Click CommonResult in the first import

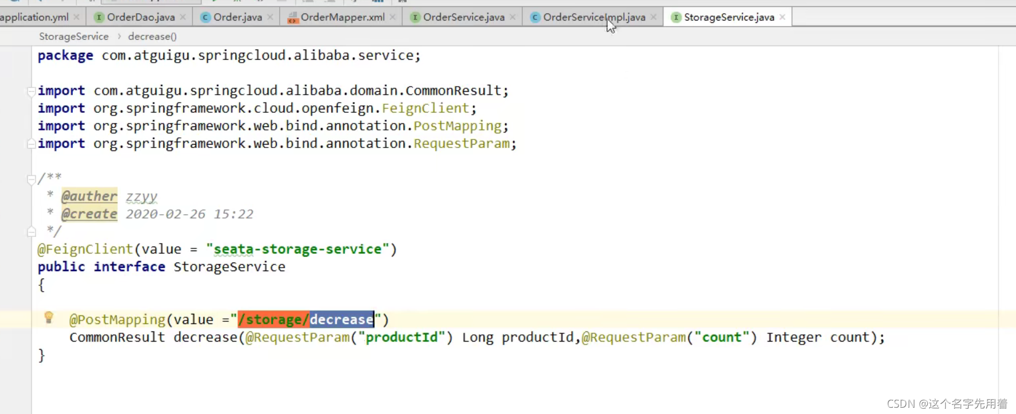pyautogui.click(x=453, y=91)
